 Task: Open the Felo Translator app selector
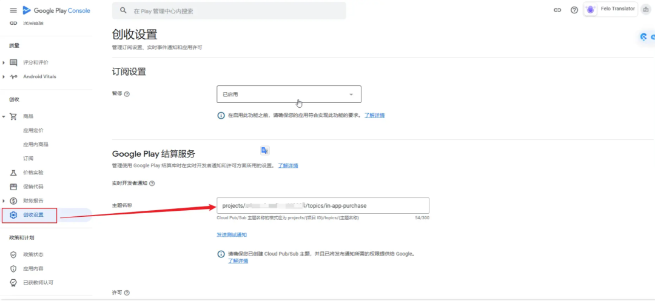[x=610, y=9]
